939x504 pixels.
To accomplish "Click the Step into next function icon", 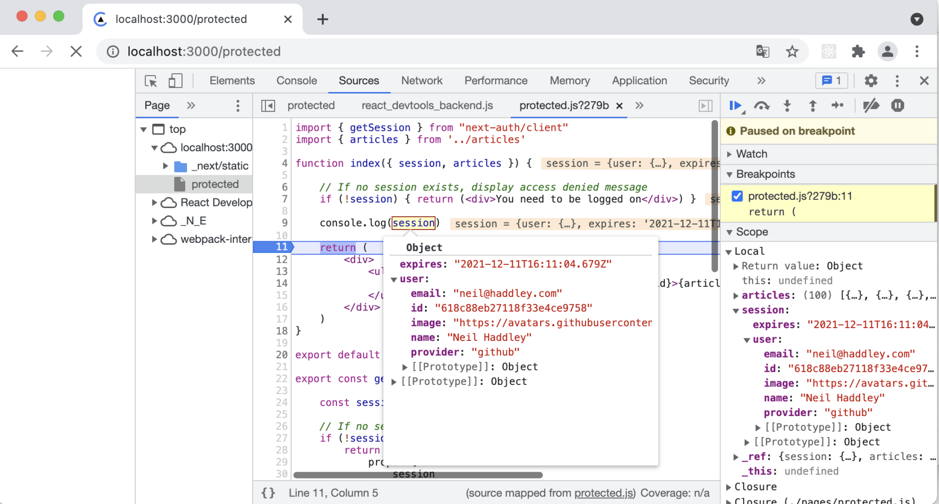I will coord(787,106).
